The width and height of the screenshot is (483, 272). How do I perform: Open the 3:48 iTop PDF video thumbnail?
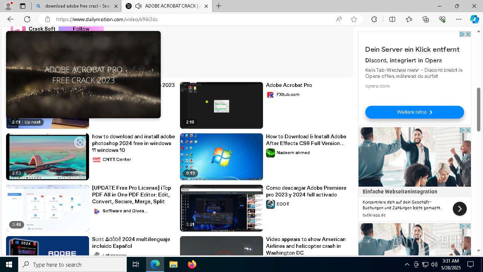coord(48,208)
